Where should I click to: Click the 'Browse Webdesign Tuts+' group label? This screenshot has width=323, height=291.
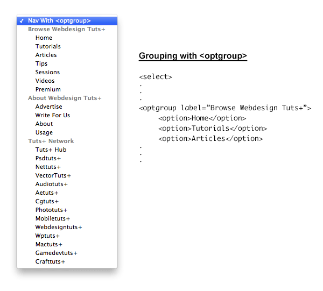click(x=67, y=29)
